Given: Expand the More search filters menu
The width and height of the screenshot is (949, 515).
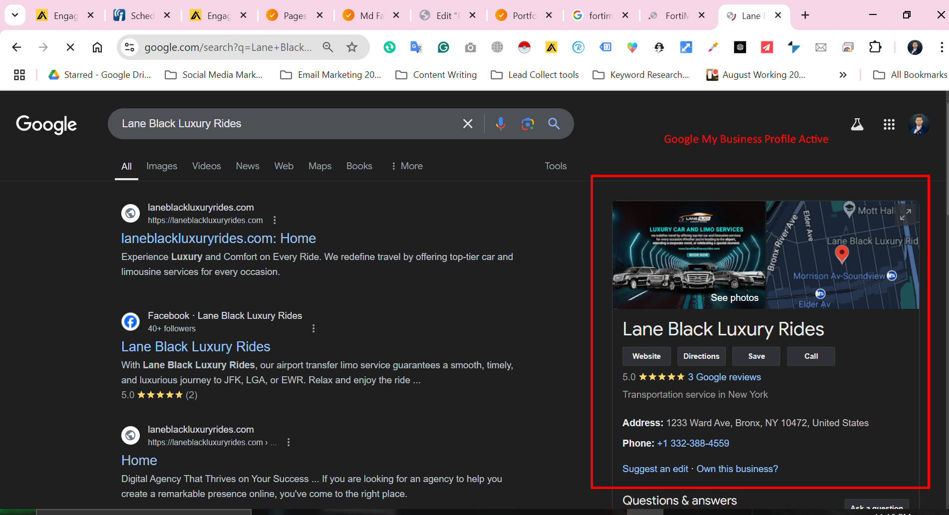Looking at the screenshot, I should (x=407, y=166).
